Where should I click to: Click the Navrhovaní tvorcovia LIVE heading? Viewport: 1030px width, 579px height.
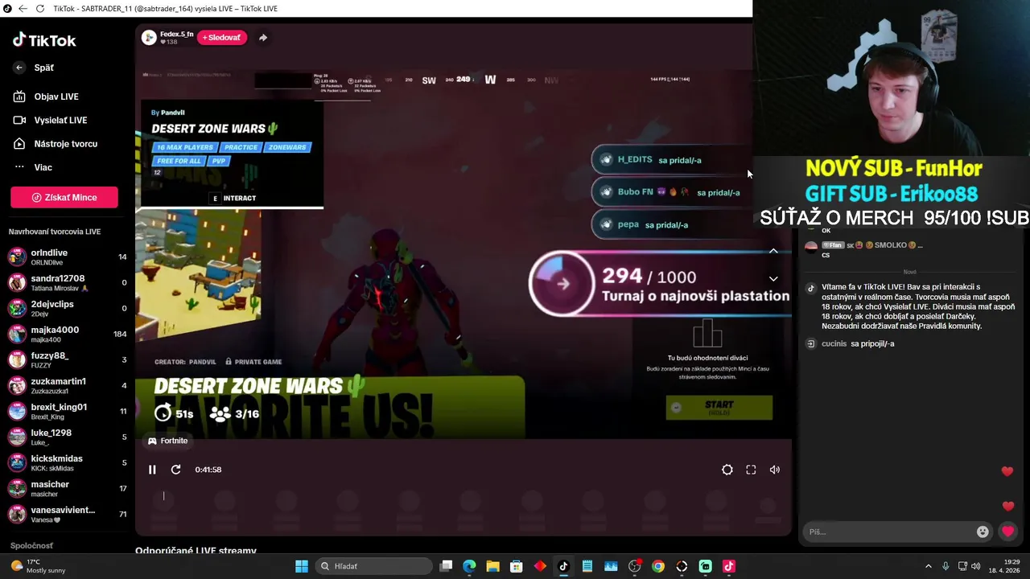tap(55, 232)
